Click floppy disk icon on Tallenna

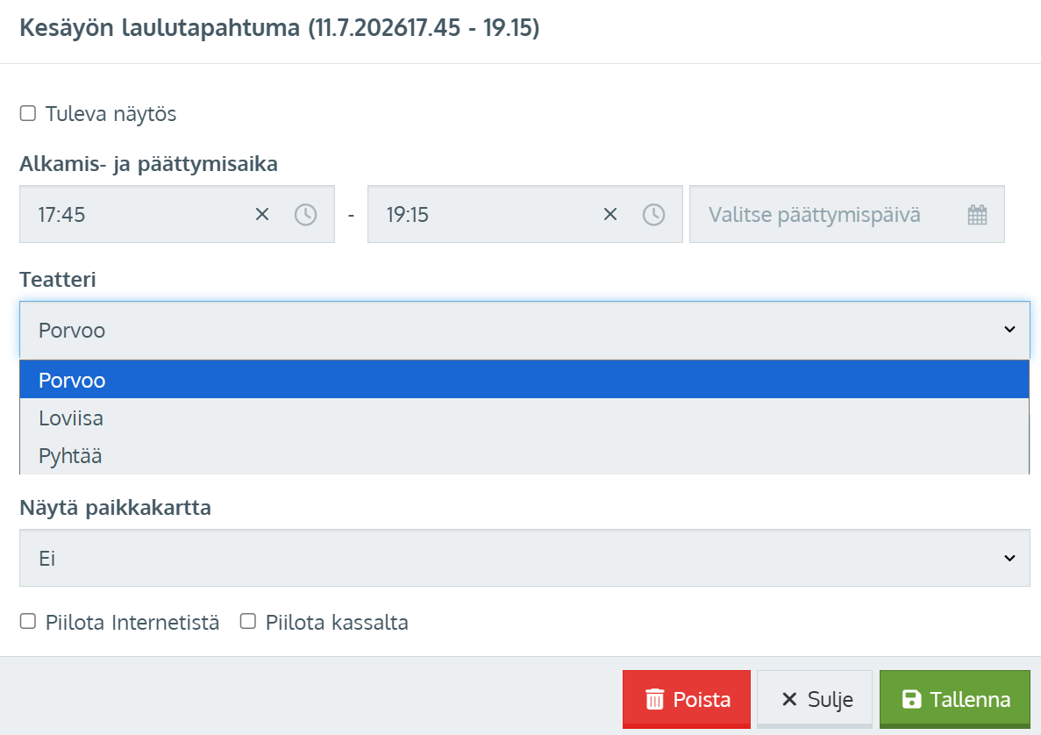[x=911, y=699]
